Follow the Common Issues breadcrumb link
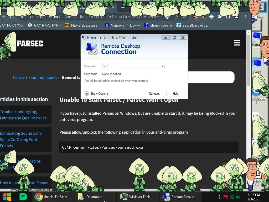Image resolution: width=269 pixels, height=202 pixels. click(x=43, y=78)
